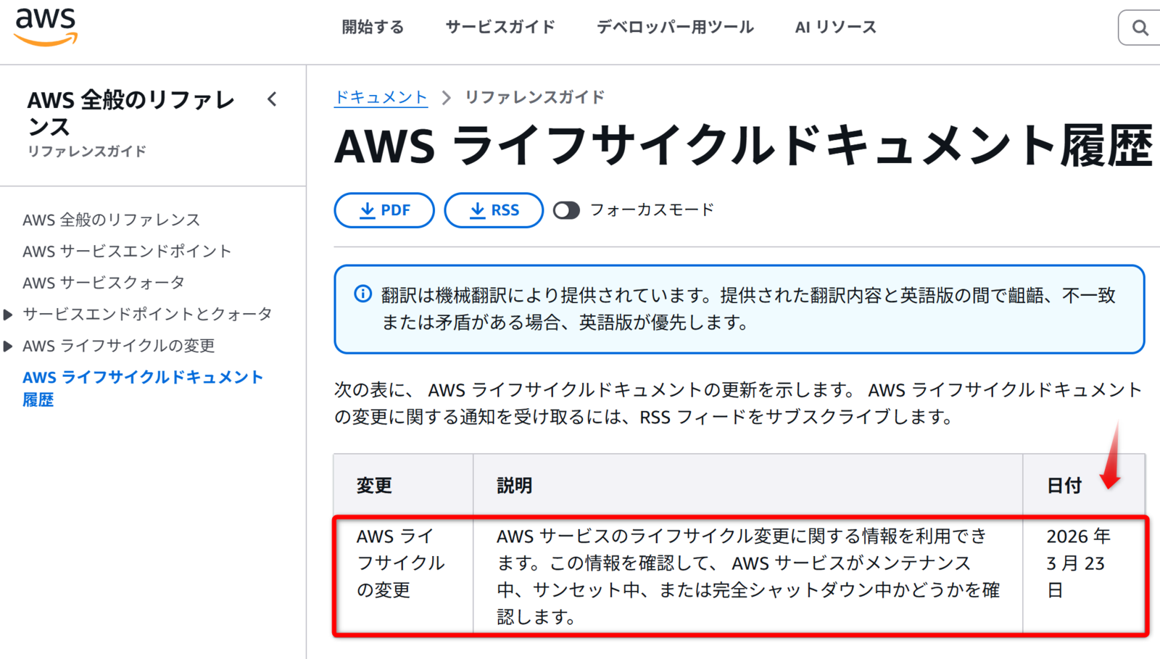Viewport: 1160px width, 659px height.
Task: Click the RSS download arrow icon
Action: coord(477,210)
